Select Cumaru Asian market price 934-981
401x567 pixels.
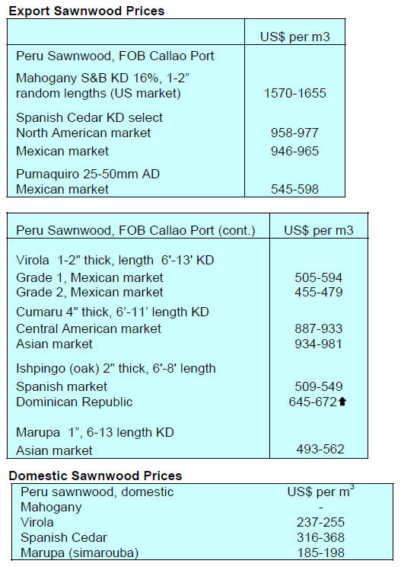[318, 344]
